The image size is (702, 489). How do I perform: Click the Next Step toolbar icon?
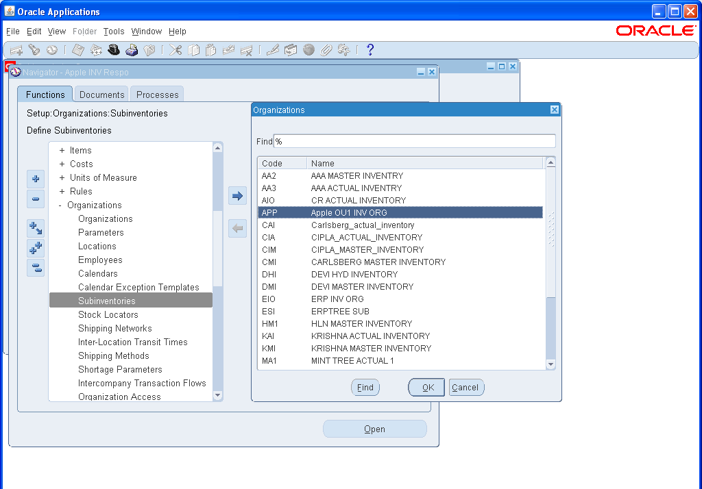pyautogui.click(x=96, y=50)
